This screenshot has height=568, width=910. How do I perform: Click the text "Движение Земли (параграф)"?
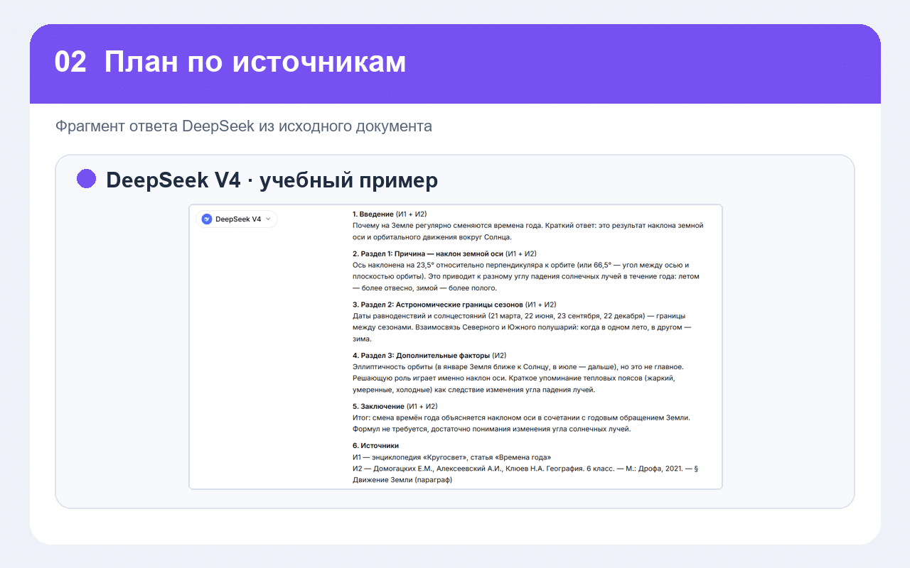(x=402, y=479)
